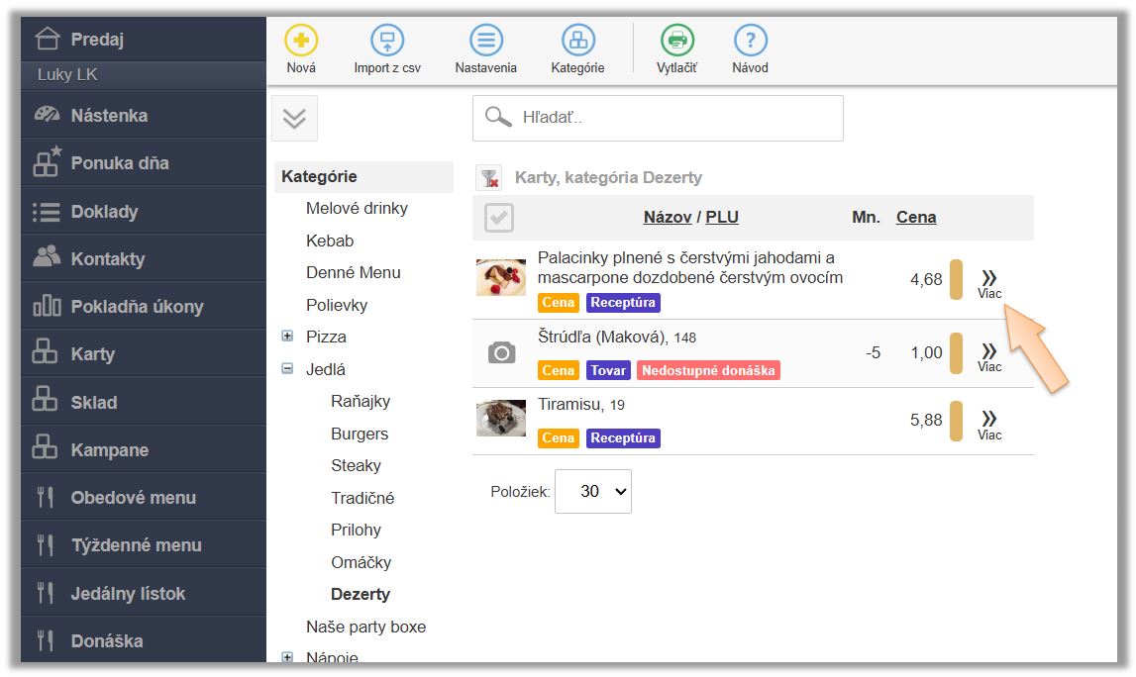Select the Burgers subcategory

pos(360,434)
